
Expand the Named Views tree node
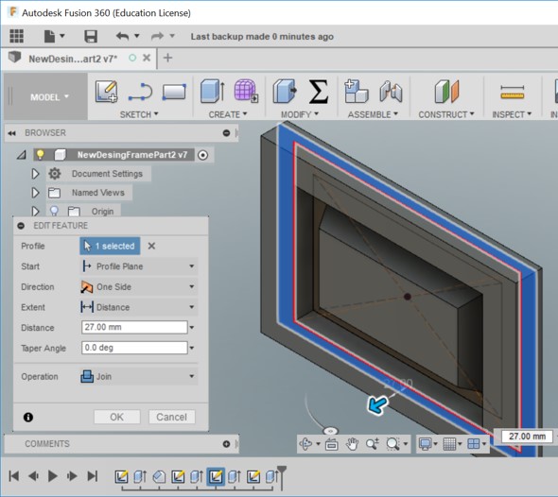pos(35,193)
